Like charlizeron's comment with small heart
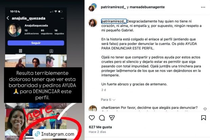 (205, 109)
